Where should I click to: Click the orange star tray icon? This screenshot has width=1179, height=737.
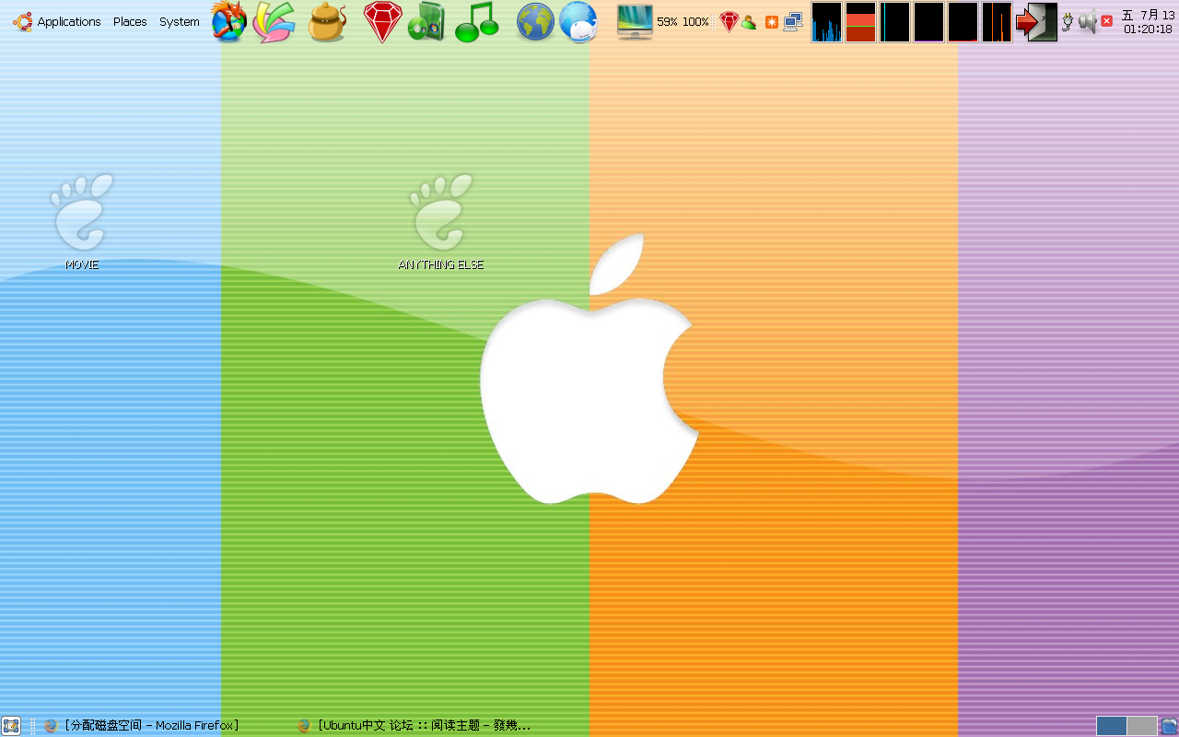pos(772,22)
